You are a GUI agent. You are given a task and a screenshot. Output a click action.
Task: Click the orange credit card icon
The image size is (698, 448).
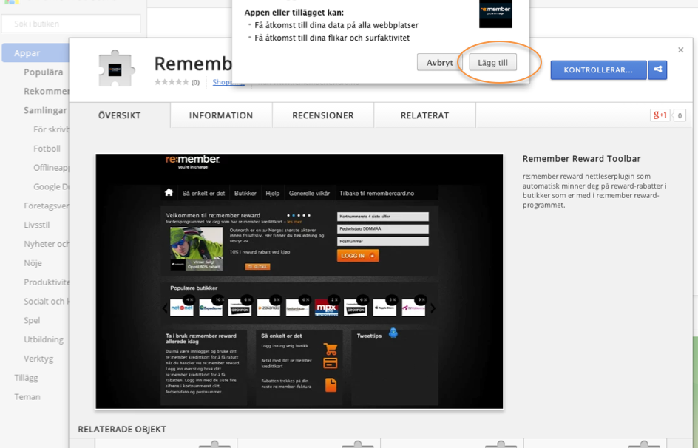coord(331,363)
